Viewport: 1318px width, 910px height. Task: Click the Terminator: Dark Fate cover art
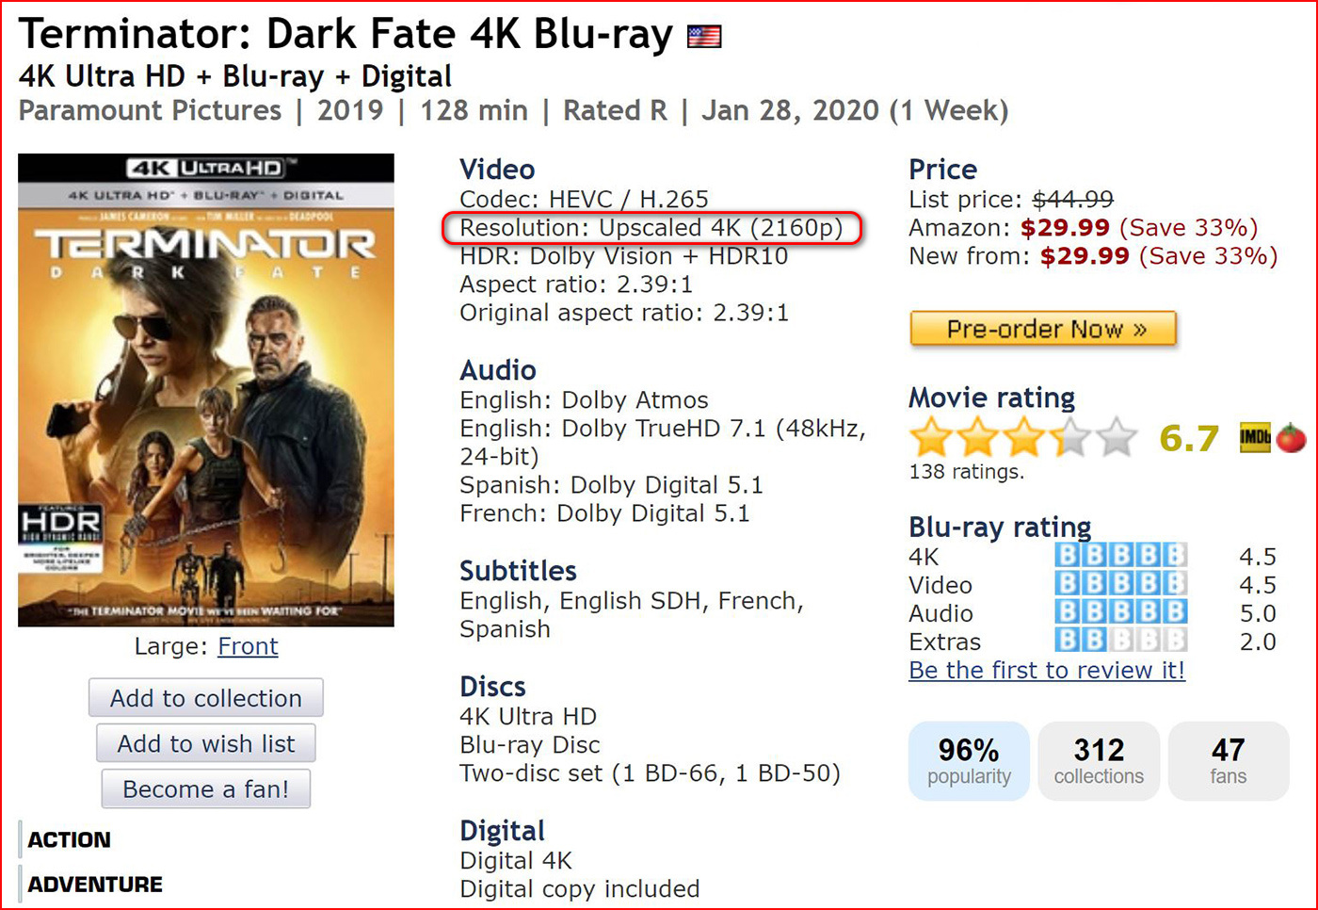205,390
